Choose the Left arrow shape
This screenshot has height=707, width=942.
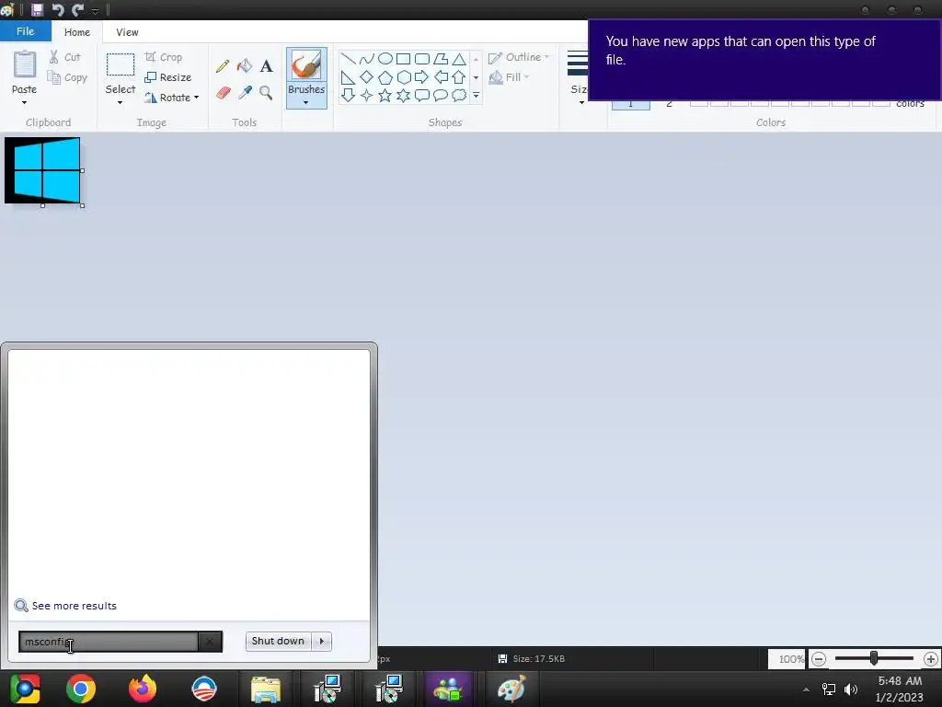[441, 77]
